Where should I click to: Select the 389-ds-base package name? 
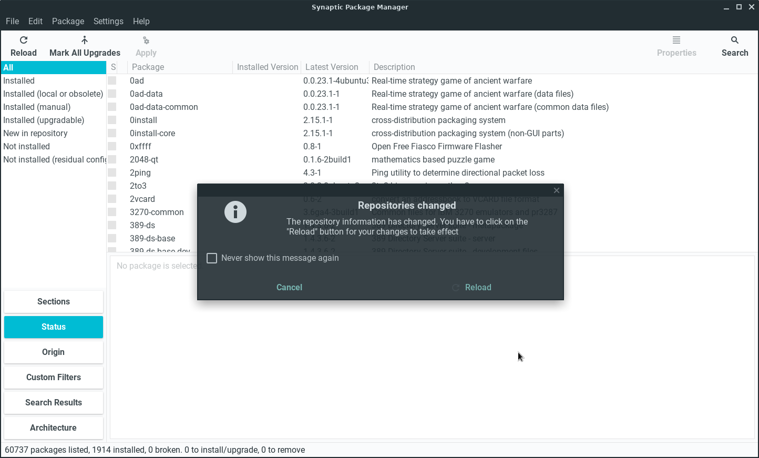[152, 238]
